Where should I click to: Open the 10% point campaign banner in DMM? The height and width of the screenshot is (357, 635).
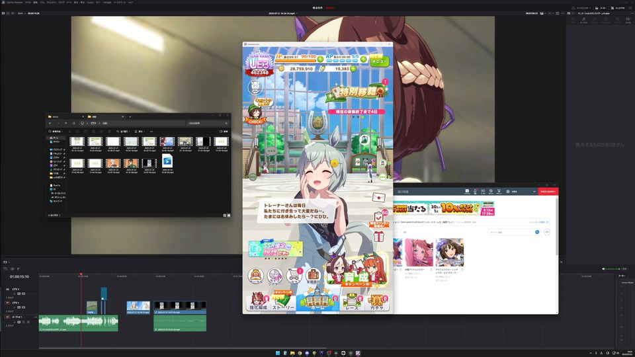(x=444, y=208)
